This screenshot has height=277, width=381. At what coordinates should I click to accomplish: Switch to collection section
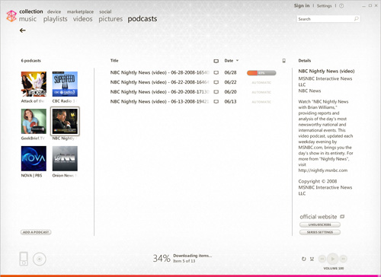[x=31, y=11]
